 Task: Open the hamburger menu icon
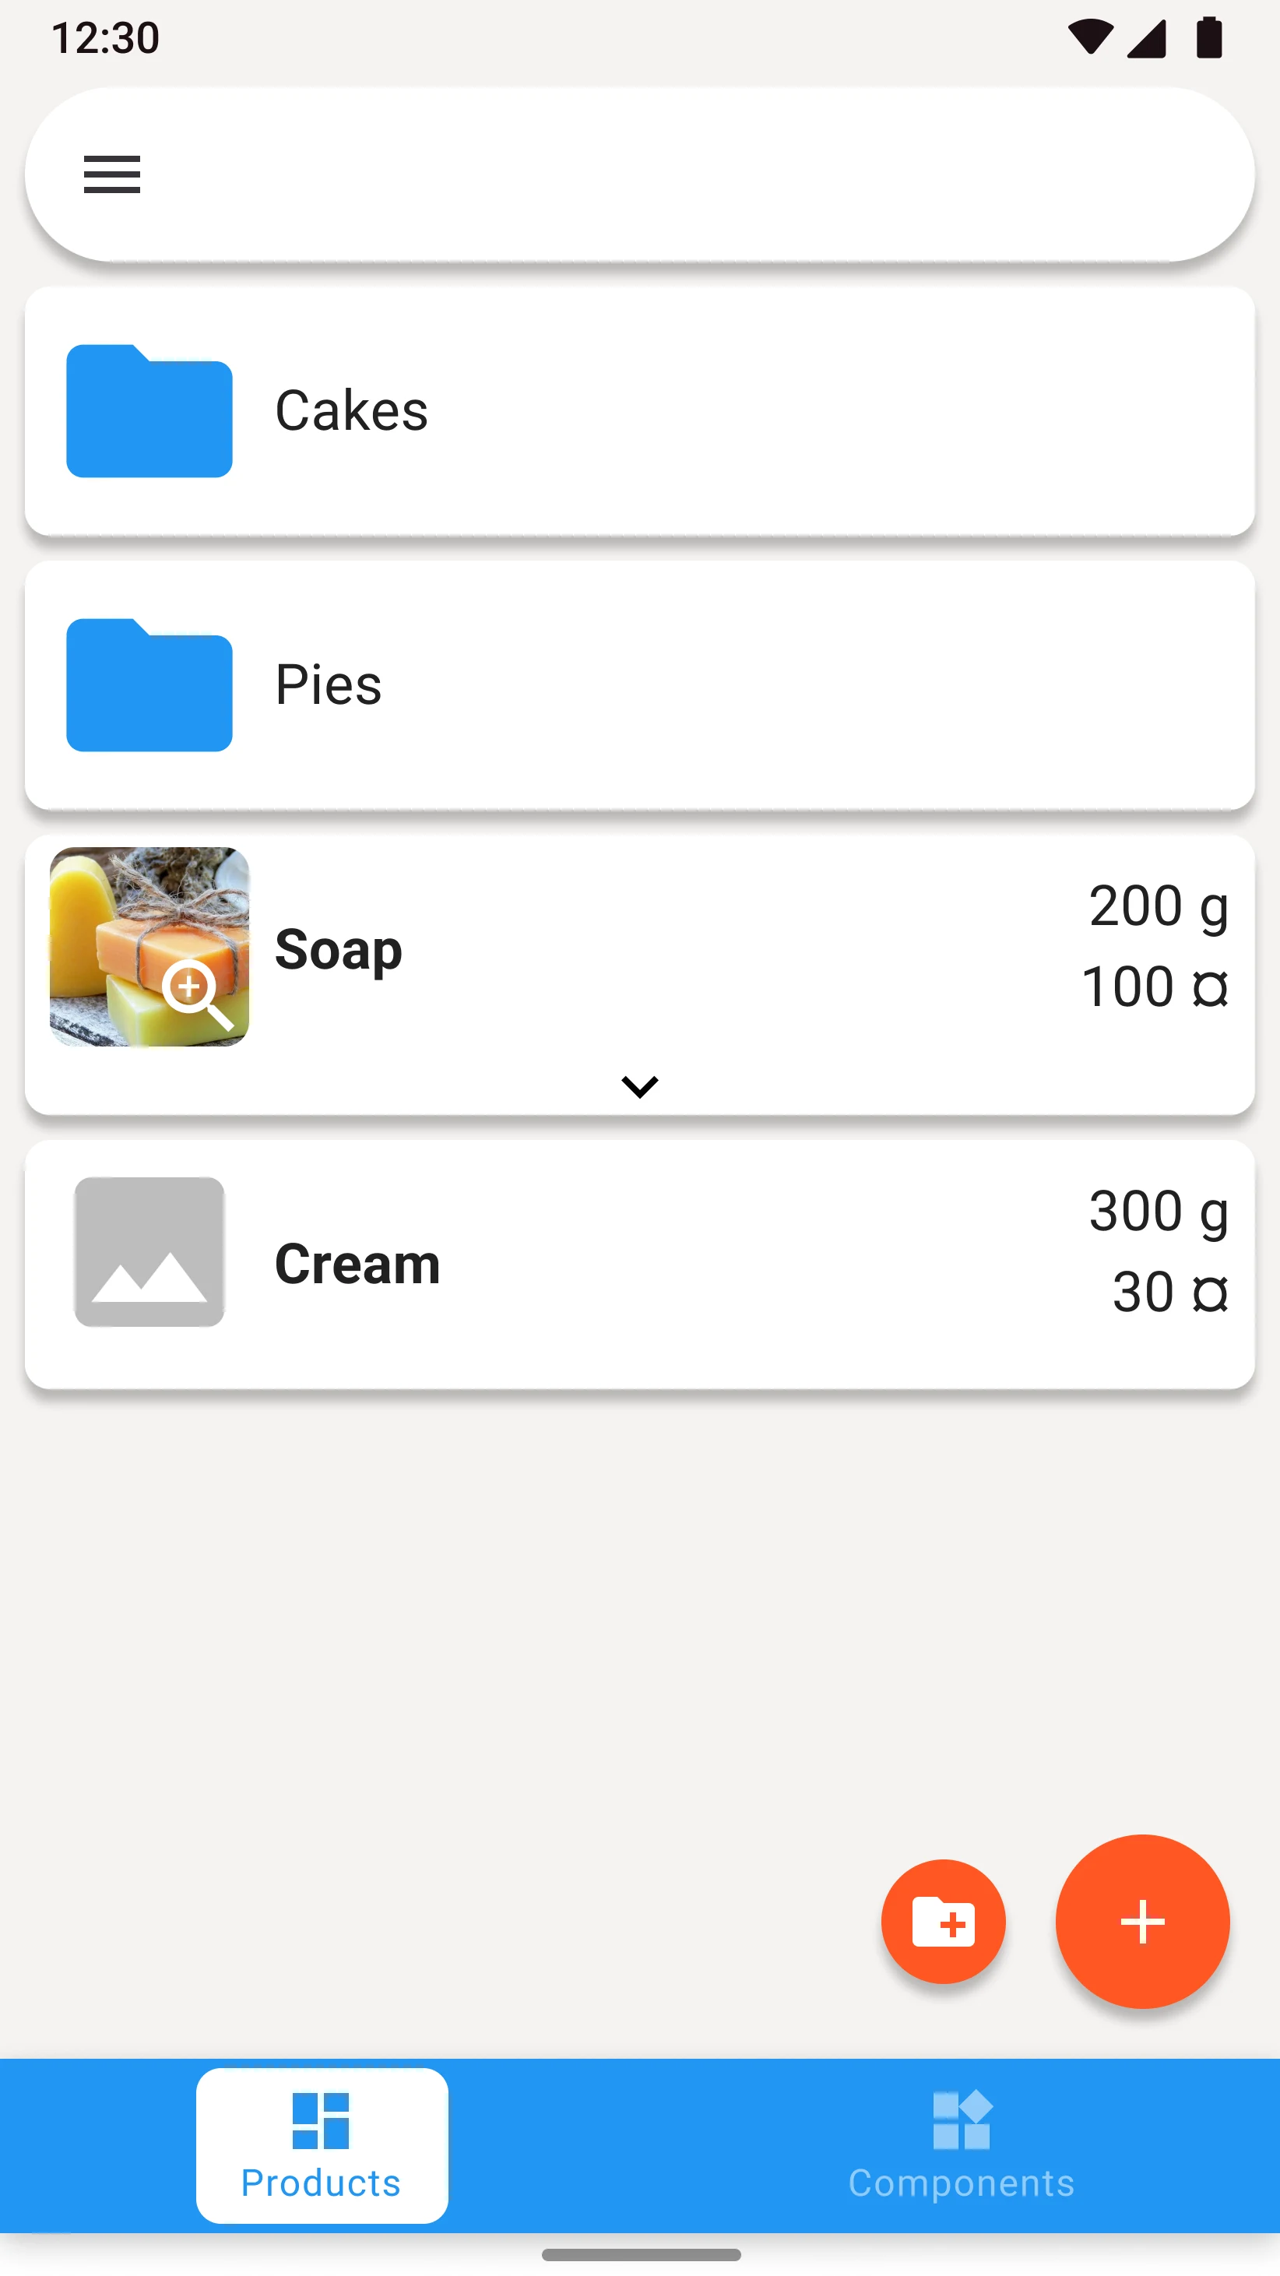[x=111, y=174]
